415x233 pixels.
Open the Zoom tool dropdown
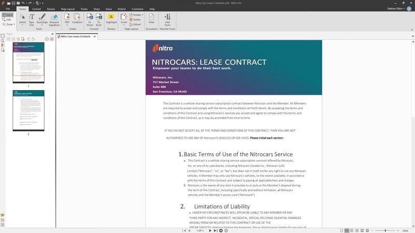click(8, 24)
